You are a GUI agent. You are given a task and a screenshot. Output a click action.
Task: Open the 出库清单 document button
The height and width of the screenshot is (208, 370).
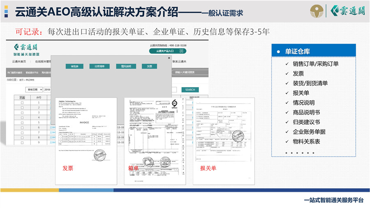99,67
